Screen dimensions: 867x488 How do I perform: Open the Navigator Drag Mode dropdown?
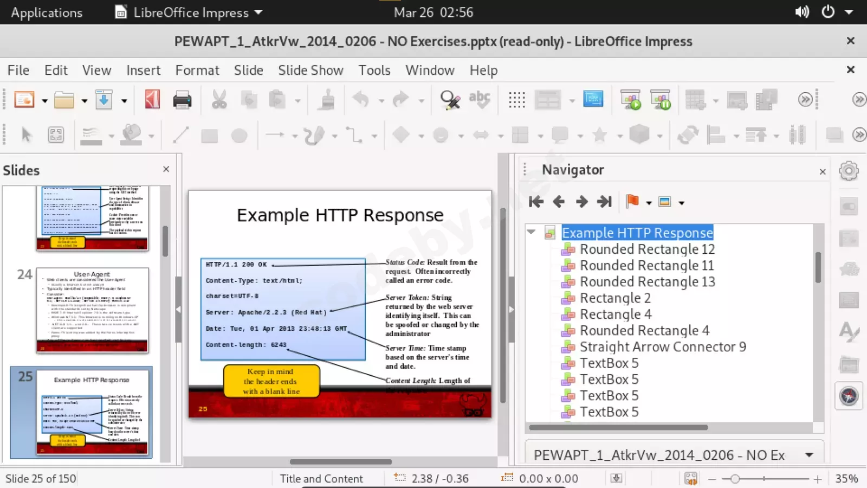(649, 203)
